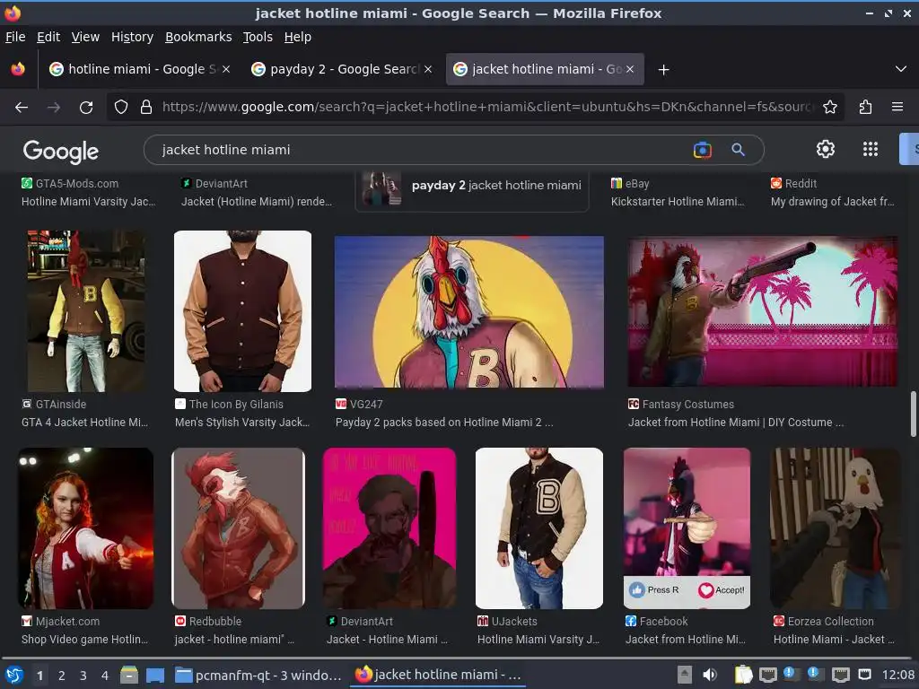Open the file manager taskbar launcher
This screenshot has width=919, height=689.
point(129,676)
